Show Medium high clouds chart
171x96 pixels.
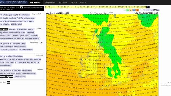point(17,33)
